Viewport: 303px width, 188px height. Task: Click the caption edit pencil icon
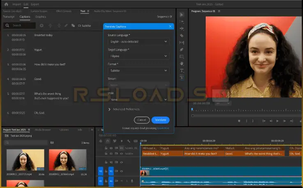pos(66,25)
